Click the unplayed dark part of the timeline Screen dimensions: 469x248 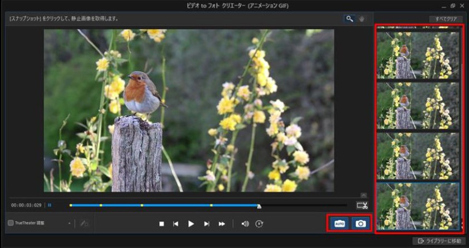click(304, 205)
